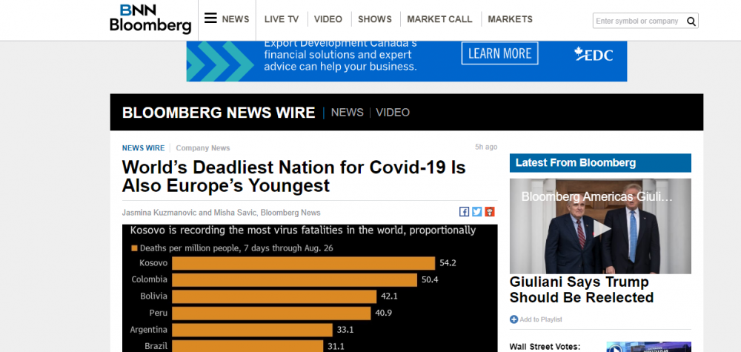The width and height of the screenshot is (741, 352).
Task: Open the Company News category link
Action: pos(203,148)
